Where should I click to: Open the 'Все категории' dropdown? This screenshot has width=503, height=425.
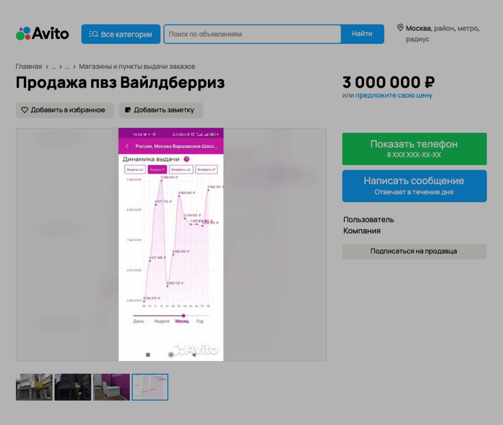point(121,34)
